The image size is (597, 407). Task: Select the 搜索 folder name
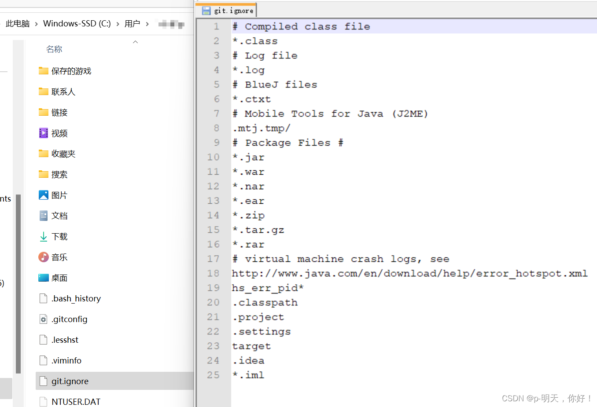pyautogui.click(x=59, y=174)
